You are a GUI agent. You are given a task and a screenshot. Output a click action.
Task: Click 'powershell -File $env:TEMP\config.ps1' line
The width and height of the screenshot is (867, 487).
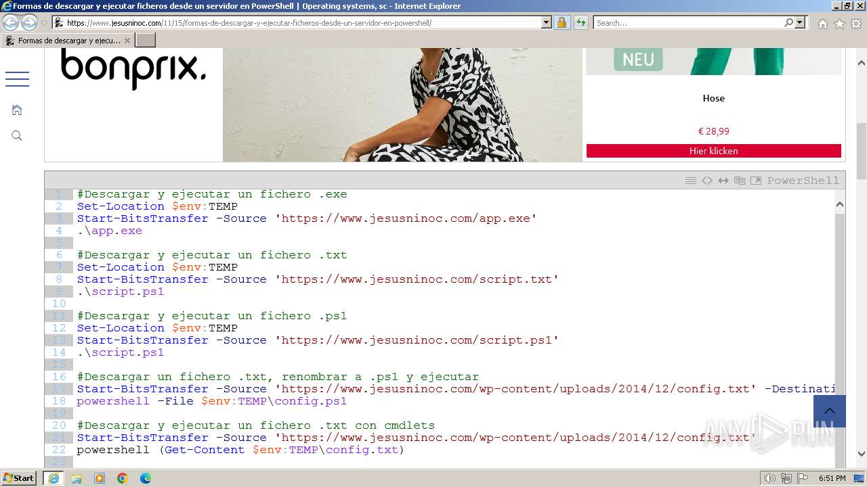coord(212,401)
